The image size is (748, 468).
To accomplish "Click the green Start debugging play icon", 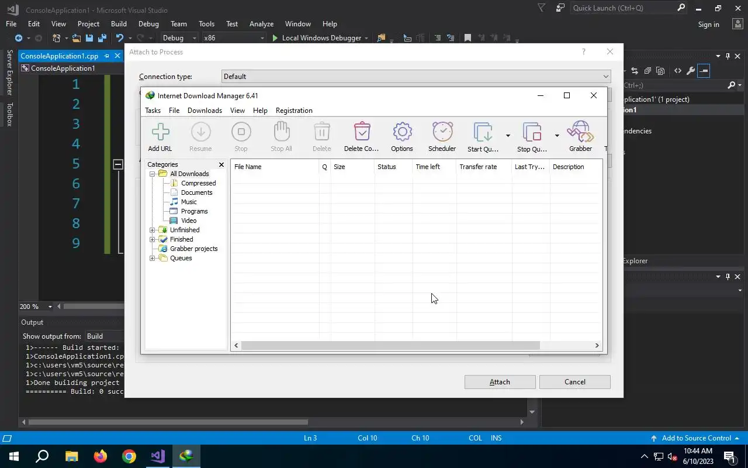I will [275, 38].
